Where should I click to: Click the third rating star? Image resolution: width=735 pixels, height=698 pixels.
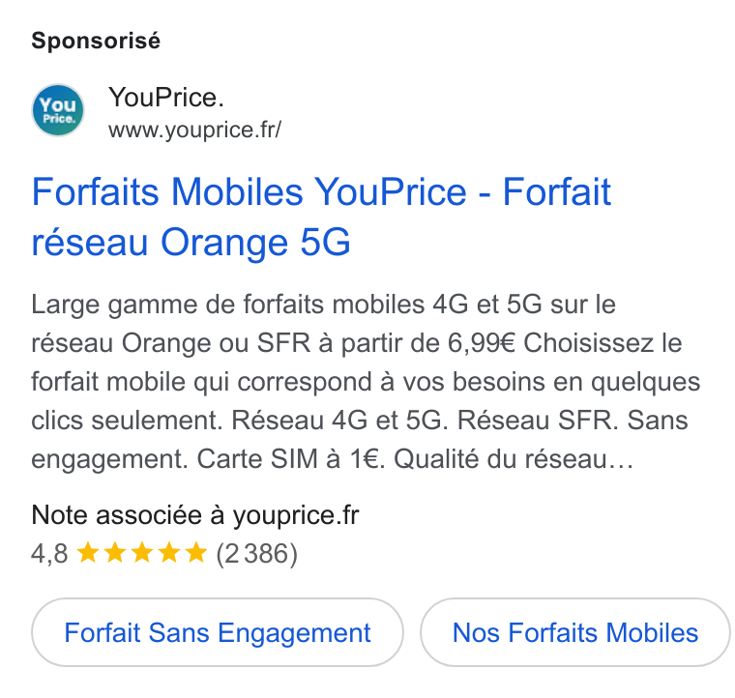[142, 552]
